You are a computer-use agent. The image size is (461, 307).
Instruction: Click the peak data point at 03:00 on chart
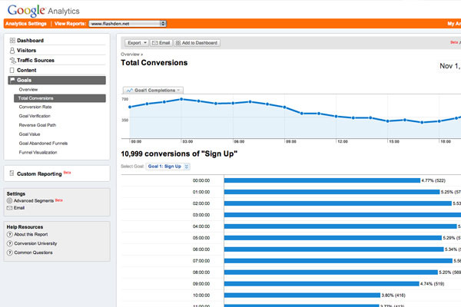tap(181, 99)
